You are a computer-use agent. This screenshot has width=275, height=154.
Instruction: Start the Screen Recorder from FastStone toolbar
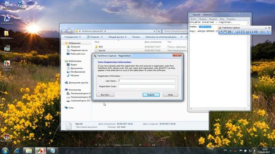(256, 32)
